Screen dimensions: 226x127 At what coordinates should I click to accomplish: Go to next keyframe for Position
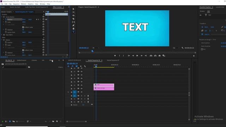(40, 19)
